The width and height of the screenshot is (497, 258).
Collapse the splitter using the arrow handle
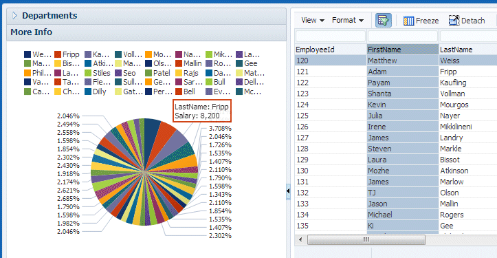pyautogui.click(x=288, y=191)
